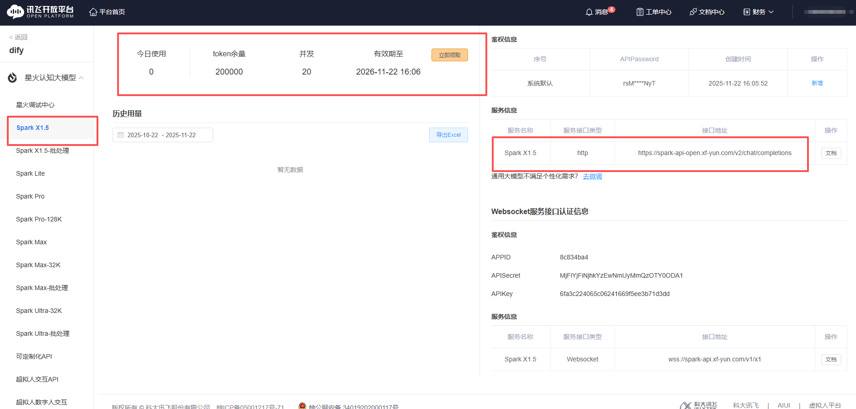Open the 科大讯飞 footer link
Image resolution: width=856 pixels, height=409 pixels.
746,405
